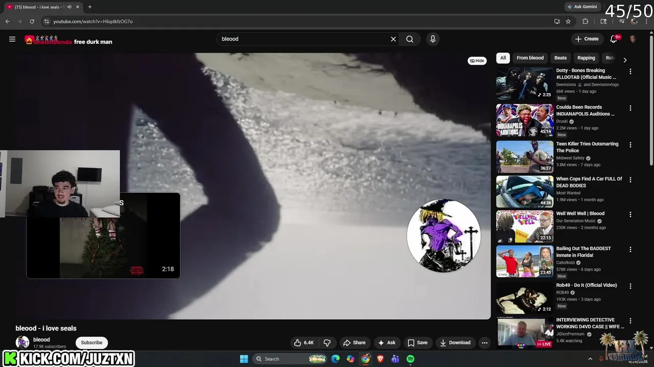Screen dimensions: 654x367
Task: Select the 'From bleood' chip
Action: click(530, 58)
